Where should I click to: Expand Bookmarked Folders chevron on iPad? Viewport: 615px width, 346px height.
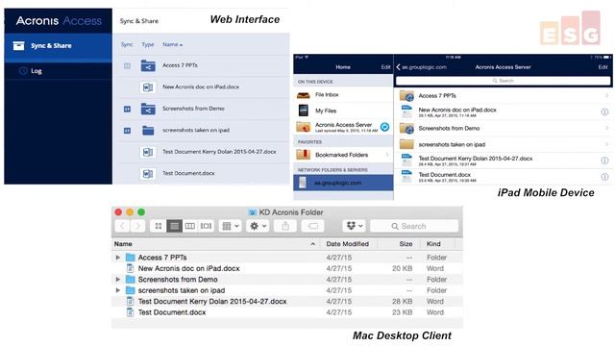387,155
